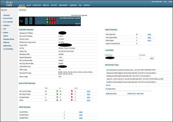Click the Software Version value 7.6.130.0
173x122 pixels.
point(61,39)
